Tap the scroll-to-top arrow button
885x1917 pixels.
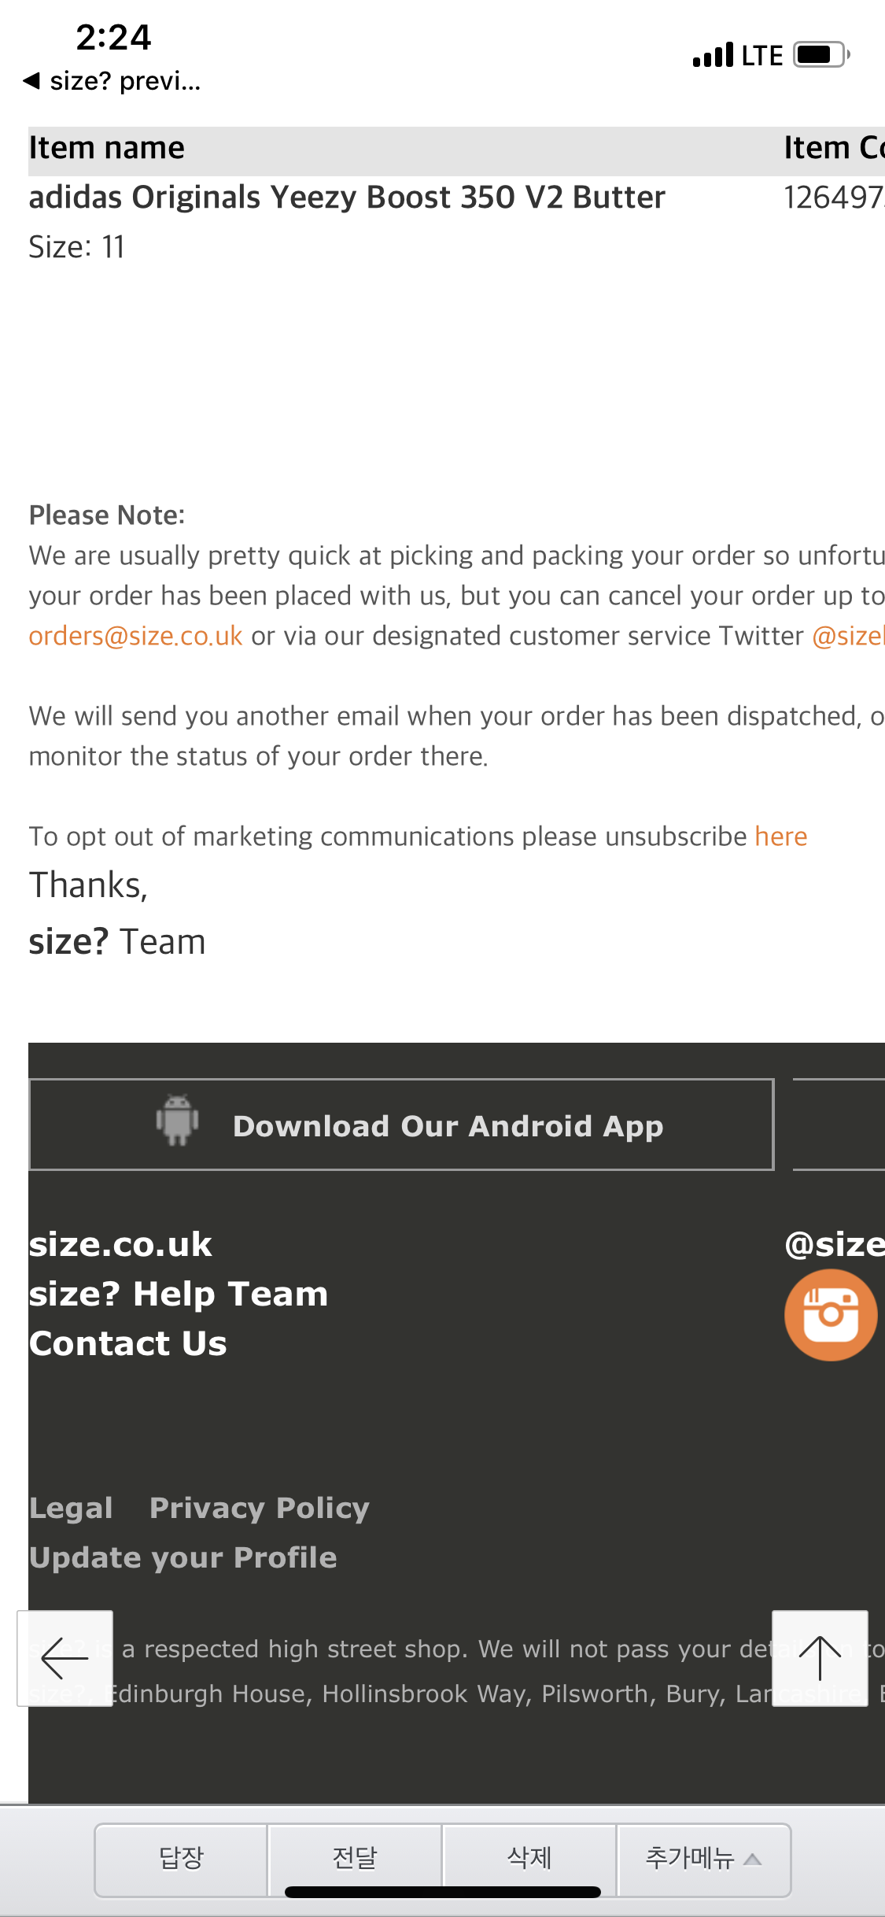(x=820, y=1658)
